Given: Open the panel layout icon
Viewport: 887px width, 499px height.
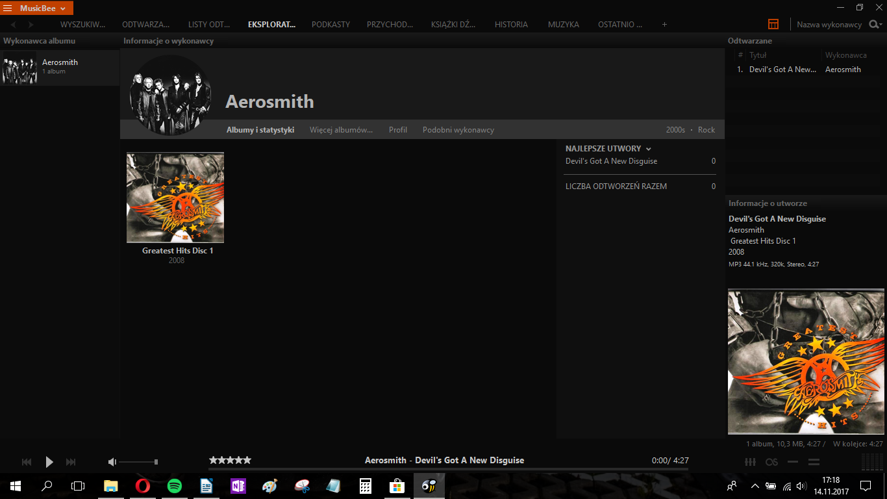Looking at the screenshot, I should click(773, 24).
